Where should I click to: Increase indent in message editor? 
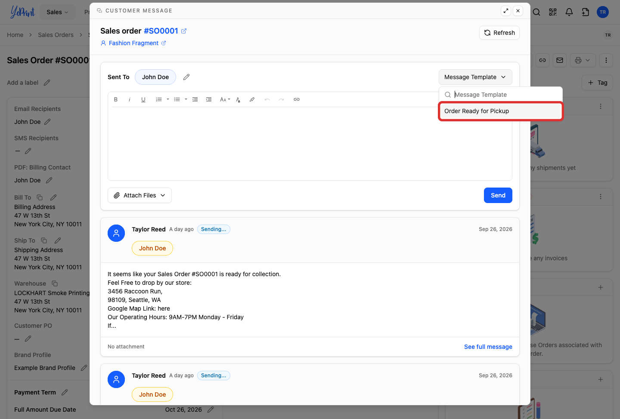(x=209, y=99)
